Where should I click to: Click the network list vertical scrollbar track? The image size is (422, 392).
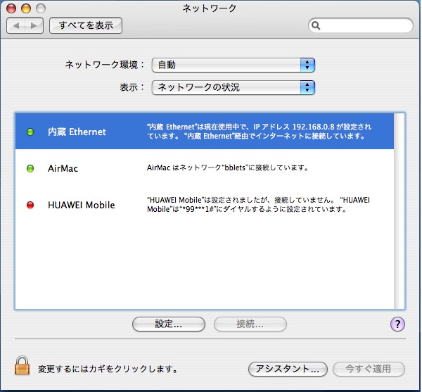click(x=399, y=211)
